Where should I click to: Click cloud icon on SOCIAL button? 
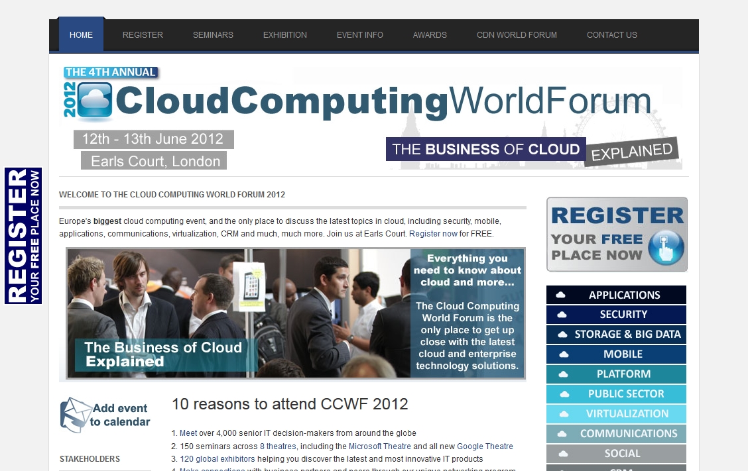(564, 454)
